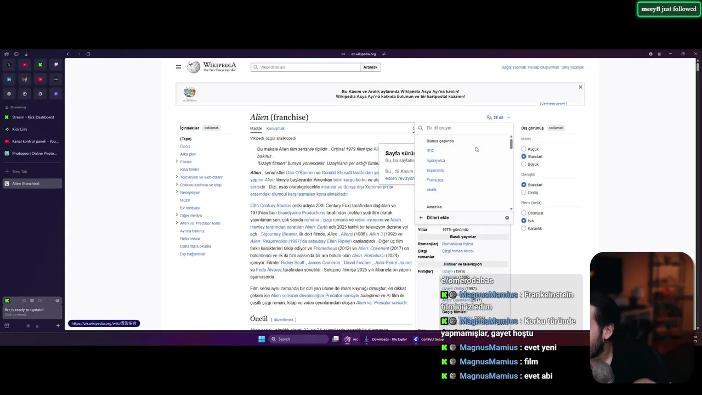Open the Wikipedia hamburger main menu
The width and height of the screenshot is (702, 395).
[178, 67]
